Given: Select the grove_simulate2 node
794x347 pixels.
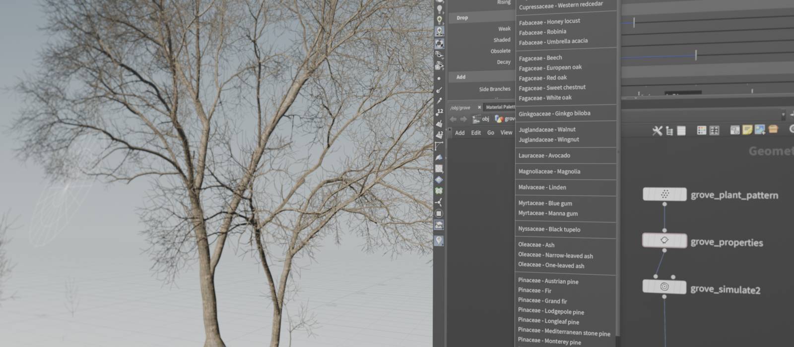Looking at the screenshot, I should click(664, 287).
